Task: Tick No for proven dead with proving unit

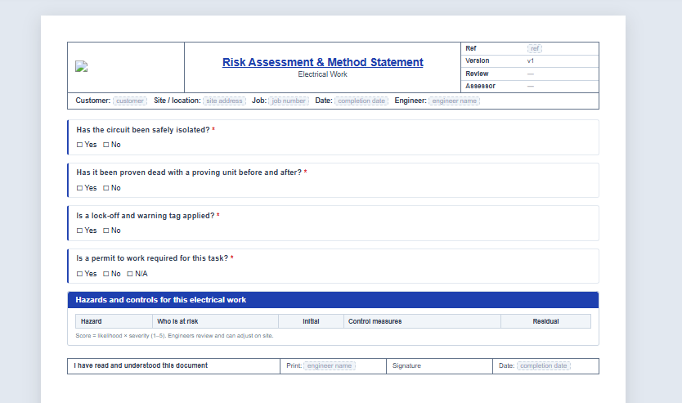Action: pos(105,188)
